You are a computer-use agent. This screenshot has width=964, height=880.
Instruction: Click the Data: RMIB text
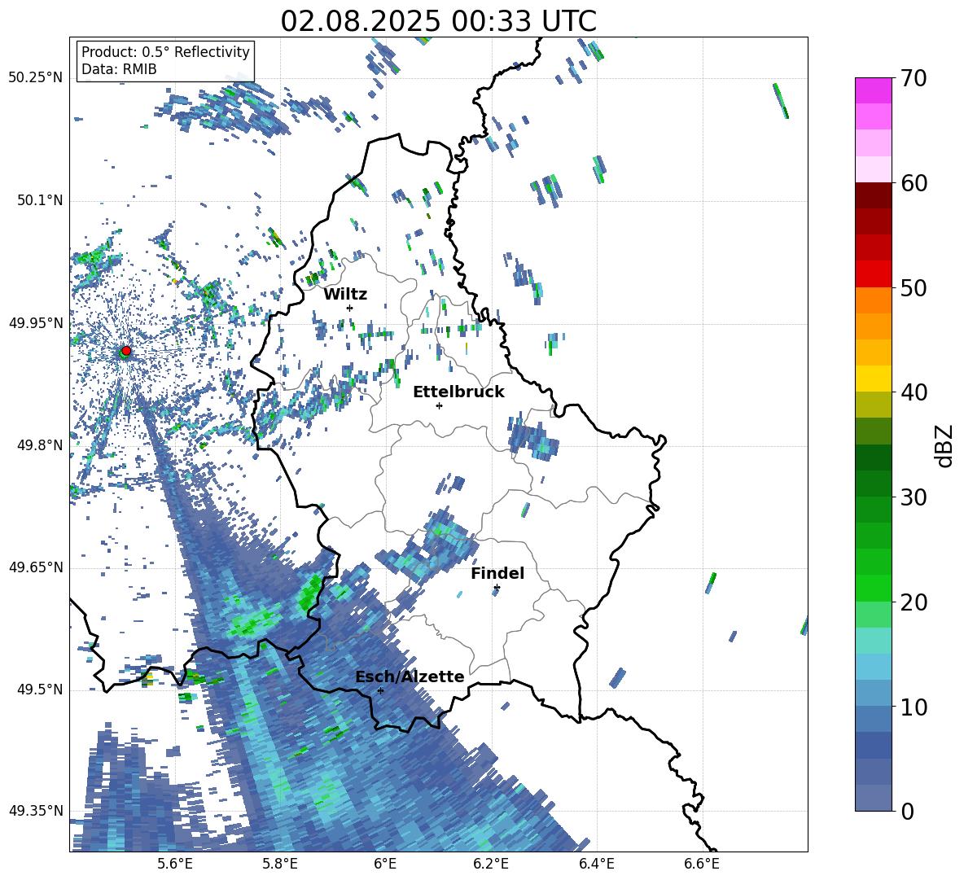[x=119, y=69]
